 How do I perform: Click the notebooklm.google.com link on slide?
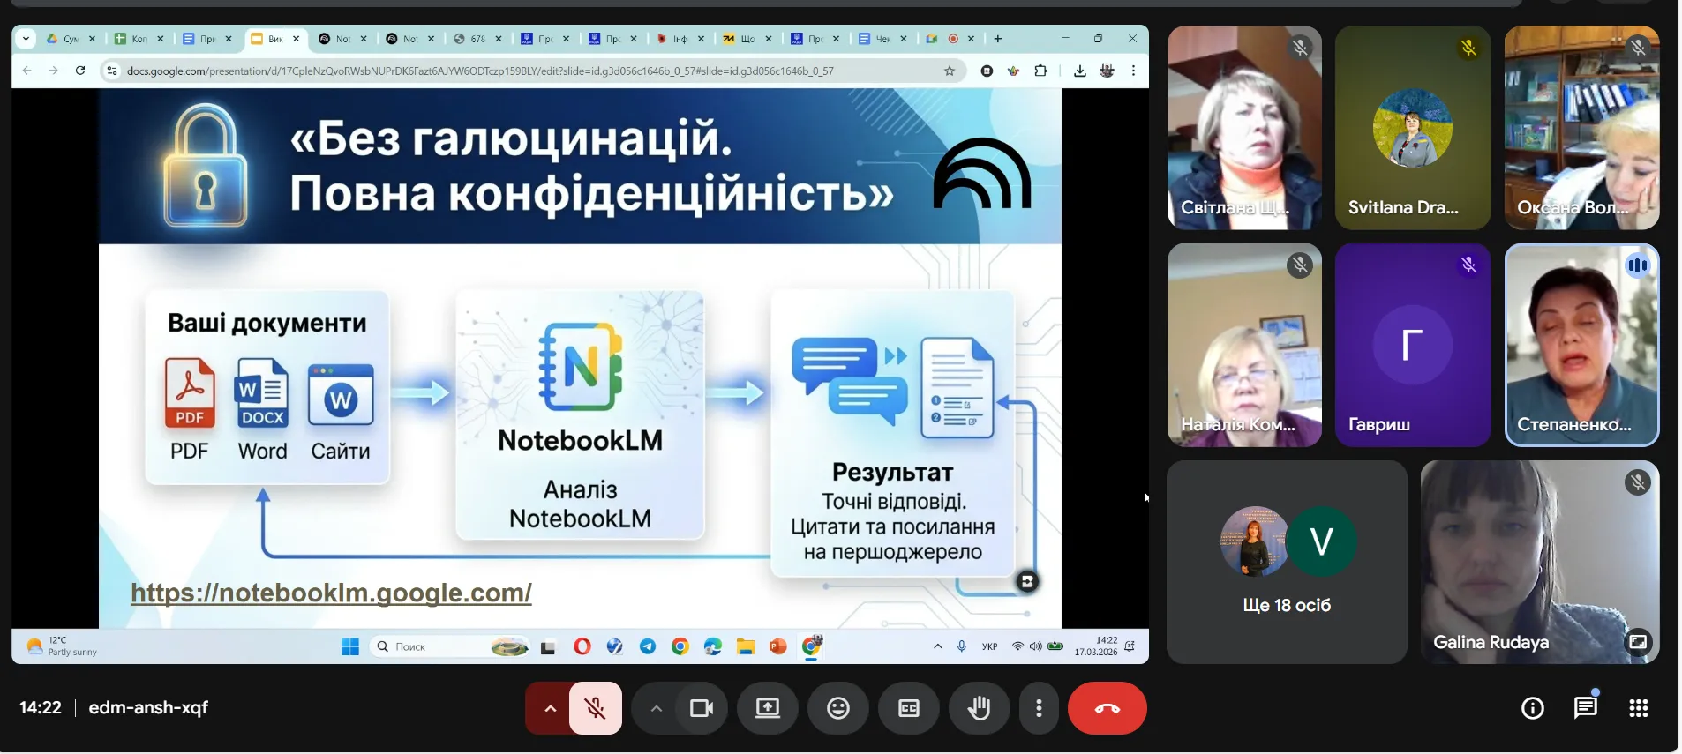pos(331,593)
